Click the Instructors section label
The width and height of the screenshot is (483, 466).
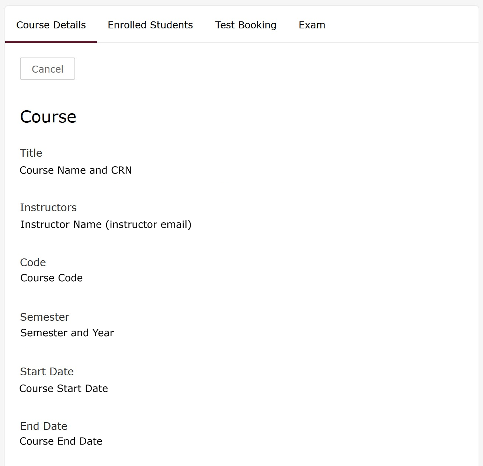48,207
